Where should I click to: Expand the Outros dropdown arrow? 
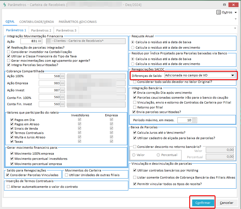pyautogui.click(x=236, y=13)
